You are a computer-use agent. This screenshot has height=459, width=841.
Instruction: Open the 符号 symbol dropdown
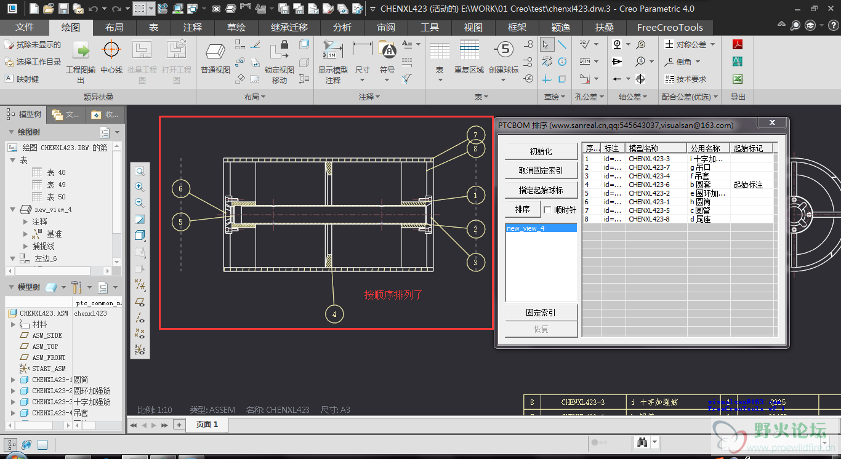pyautogui.click(x=387, y=80)
